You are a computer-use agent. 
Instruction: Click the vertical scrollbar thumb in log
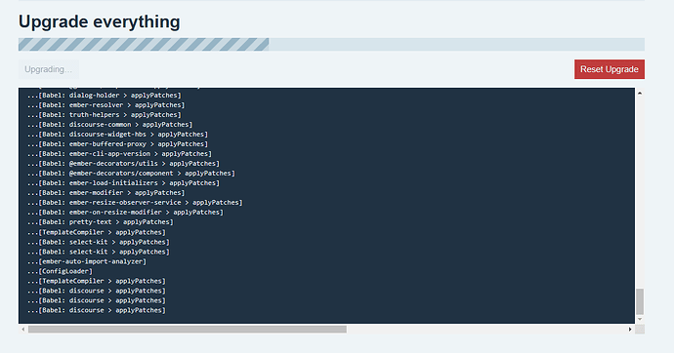click(x=640, y=301)
